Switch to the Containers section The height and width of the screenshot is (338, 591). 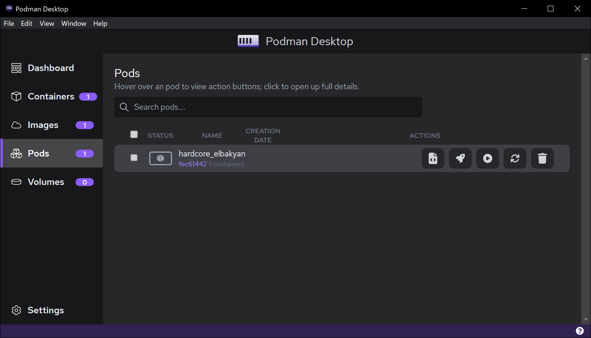51,96
